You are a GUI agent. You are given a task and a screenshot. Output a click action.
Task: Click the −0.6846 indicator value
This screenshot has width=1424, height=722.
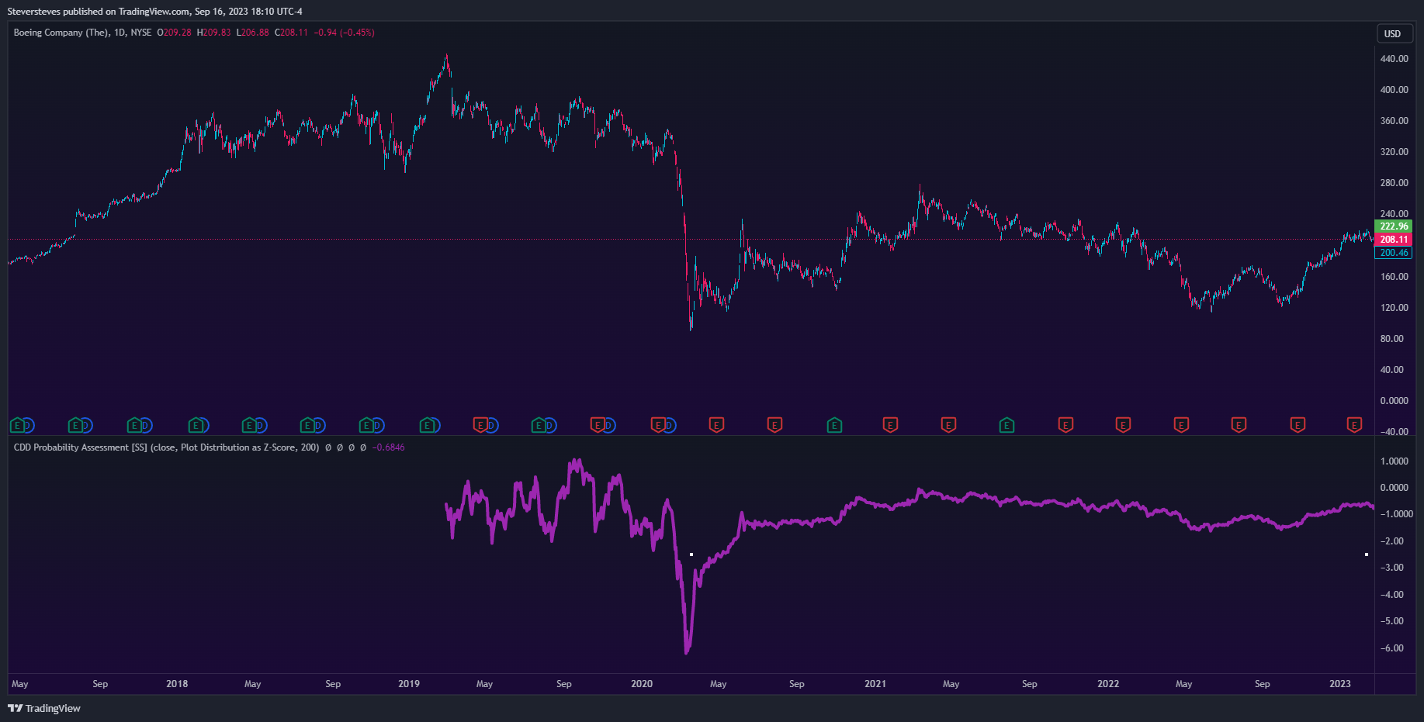click(388, 447)
